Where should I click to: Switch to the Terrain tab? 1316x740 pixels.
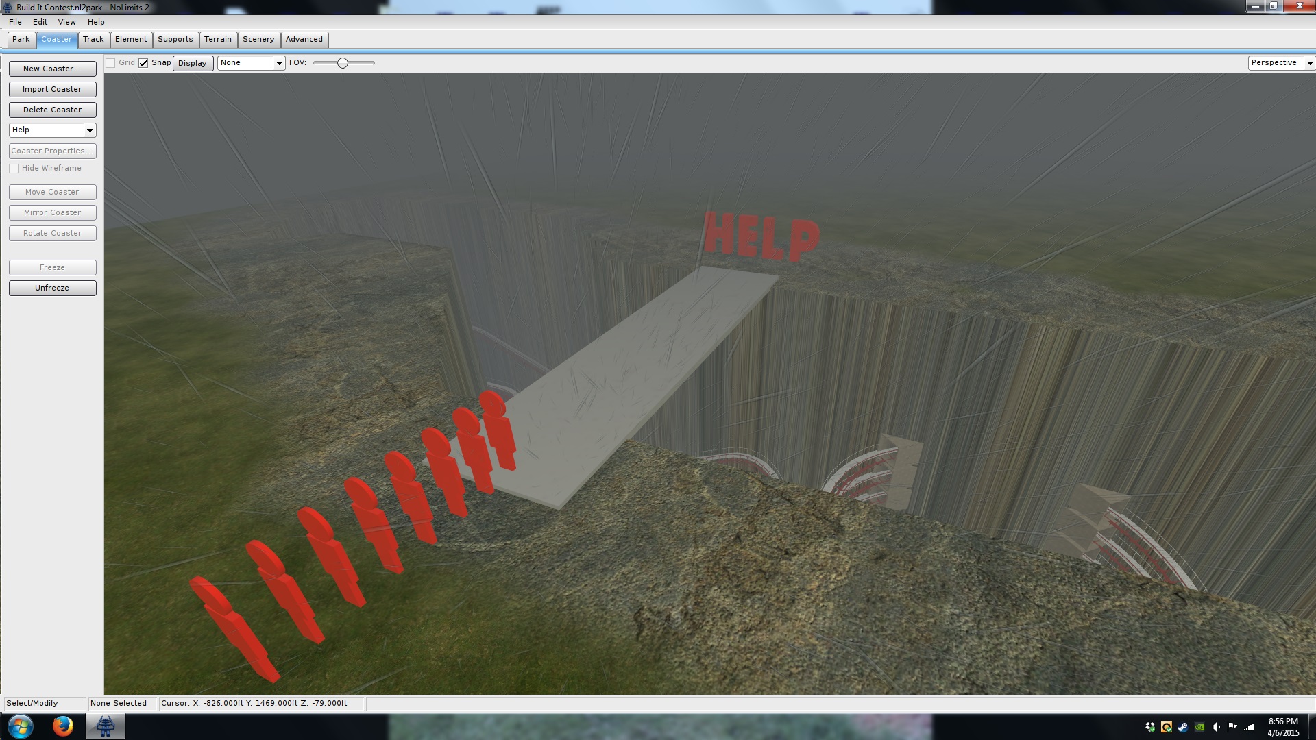(218, 40)
